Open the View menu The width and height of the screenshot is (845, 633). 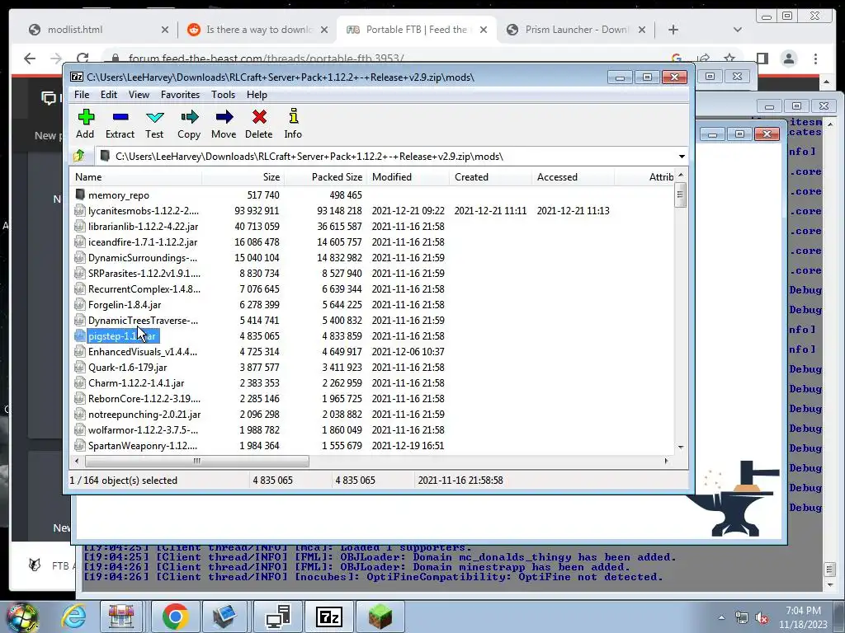point(139,95)
